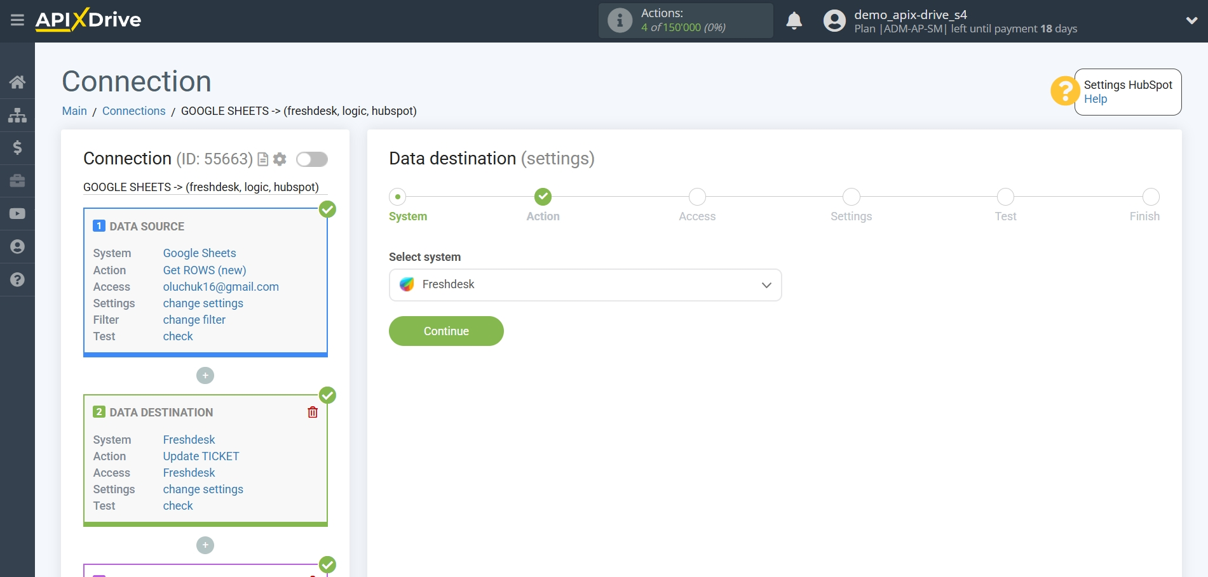Open the Update TICKET action link
The height and width of the screenshot is (577, 1208).
pos(201,456)
